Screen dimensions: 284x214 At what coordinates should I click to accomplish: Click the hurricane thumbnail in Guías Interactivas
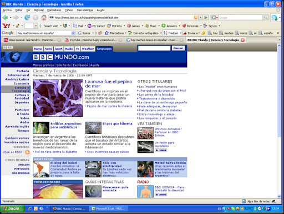(93, 191)
